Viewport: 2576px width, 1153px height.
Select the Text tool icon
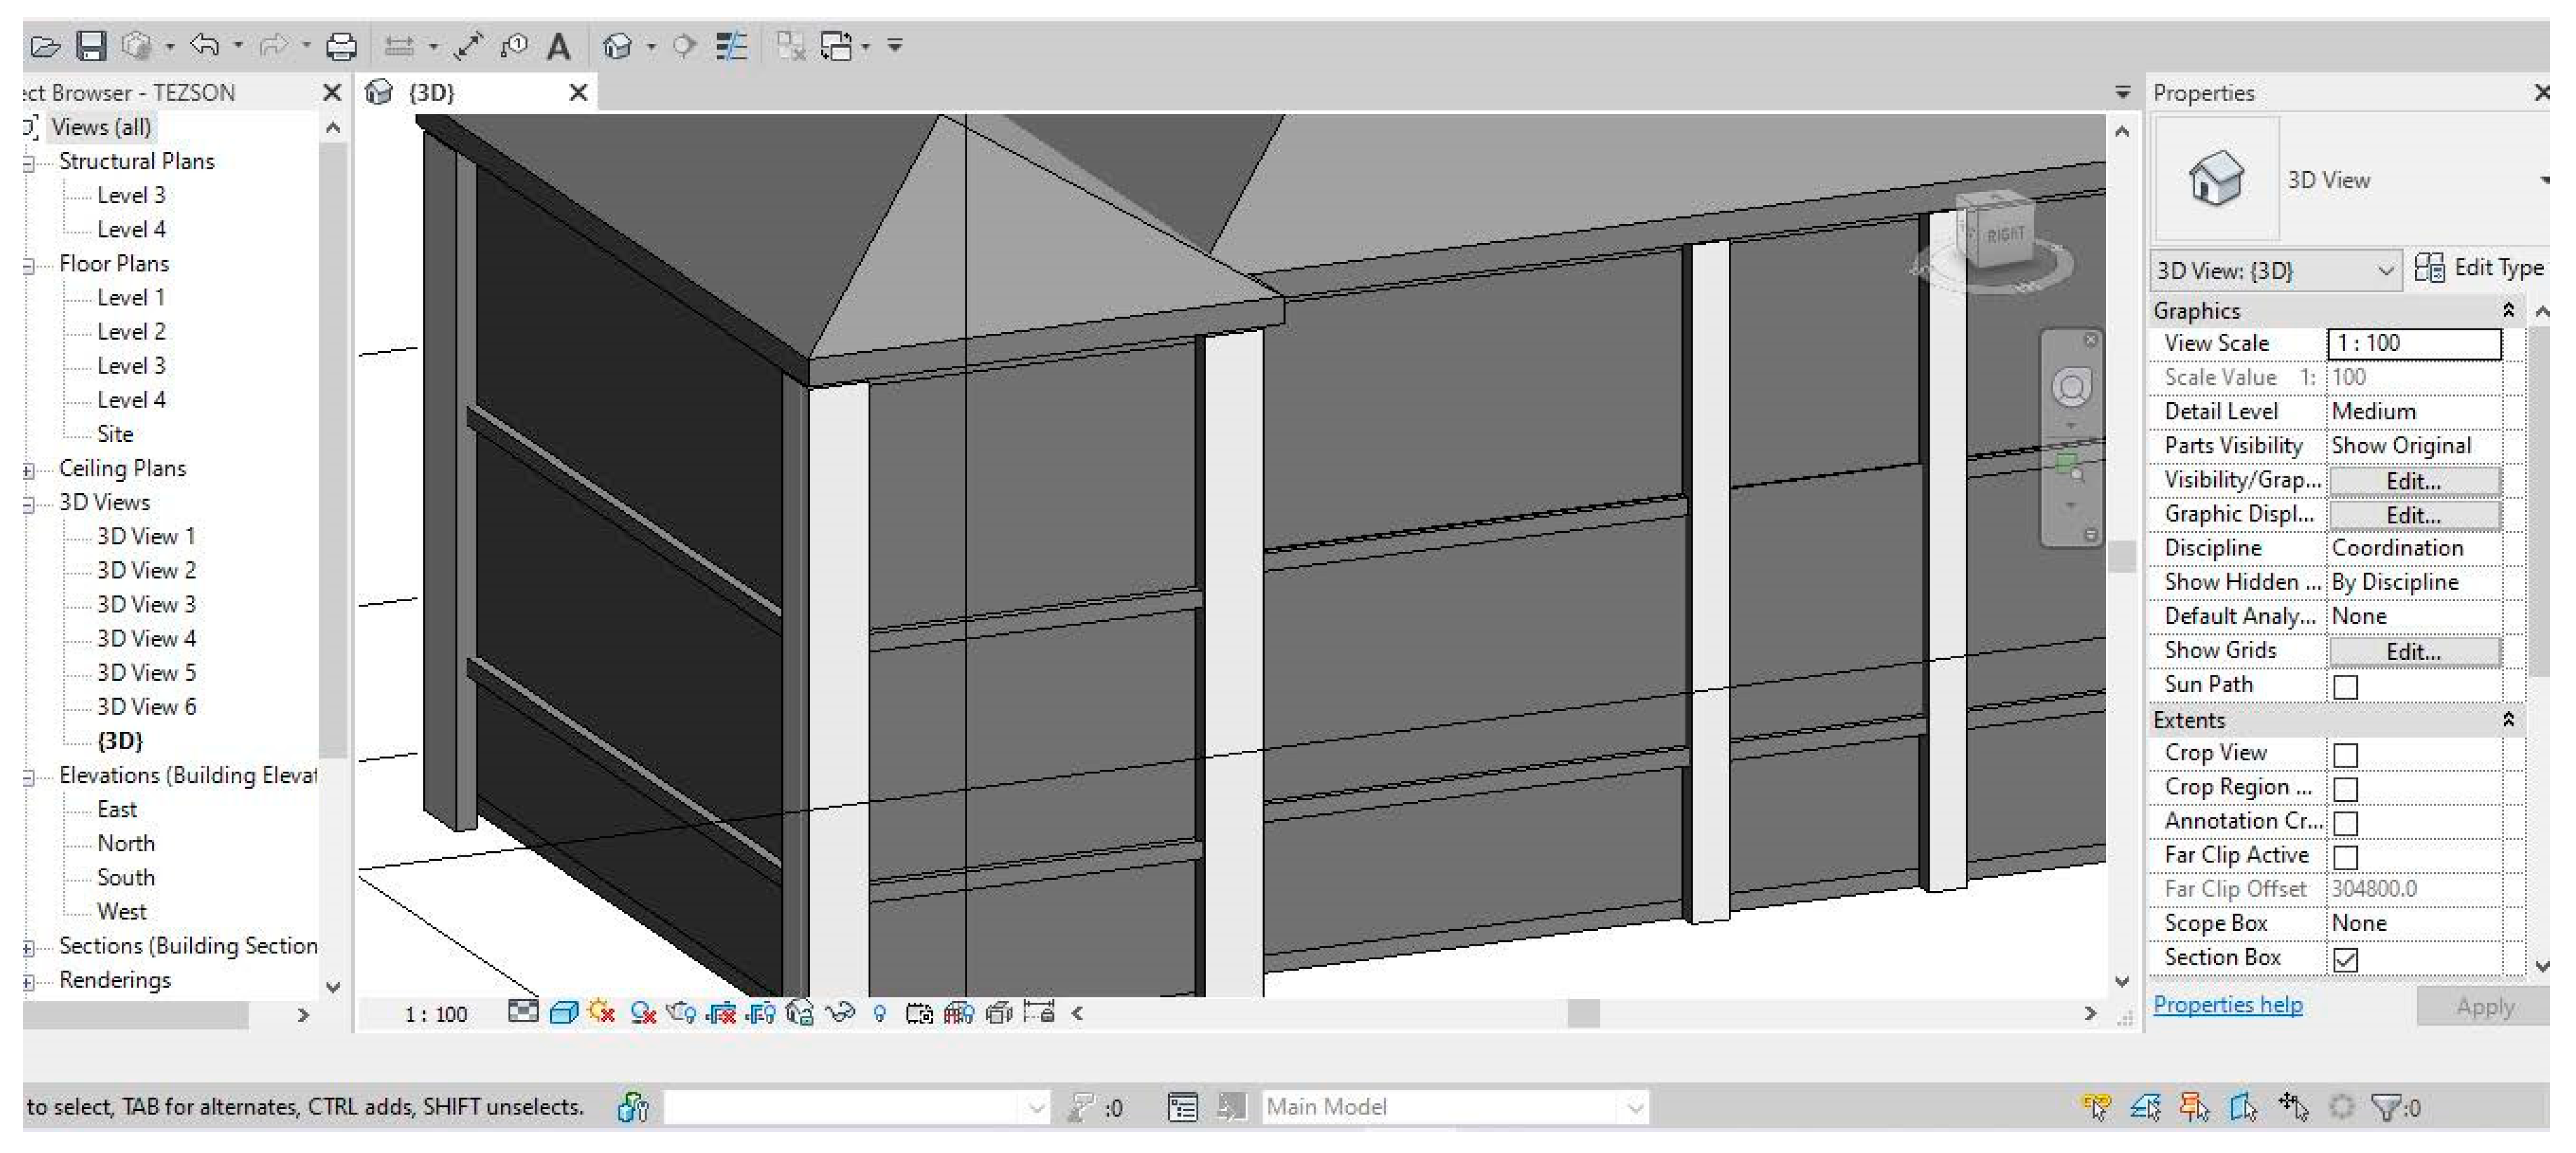559,46
